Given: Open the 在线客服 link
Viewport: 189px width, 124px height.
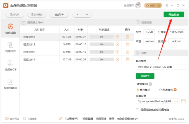Looking at the screenshot, I should coord(30,119).
